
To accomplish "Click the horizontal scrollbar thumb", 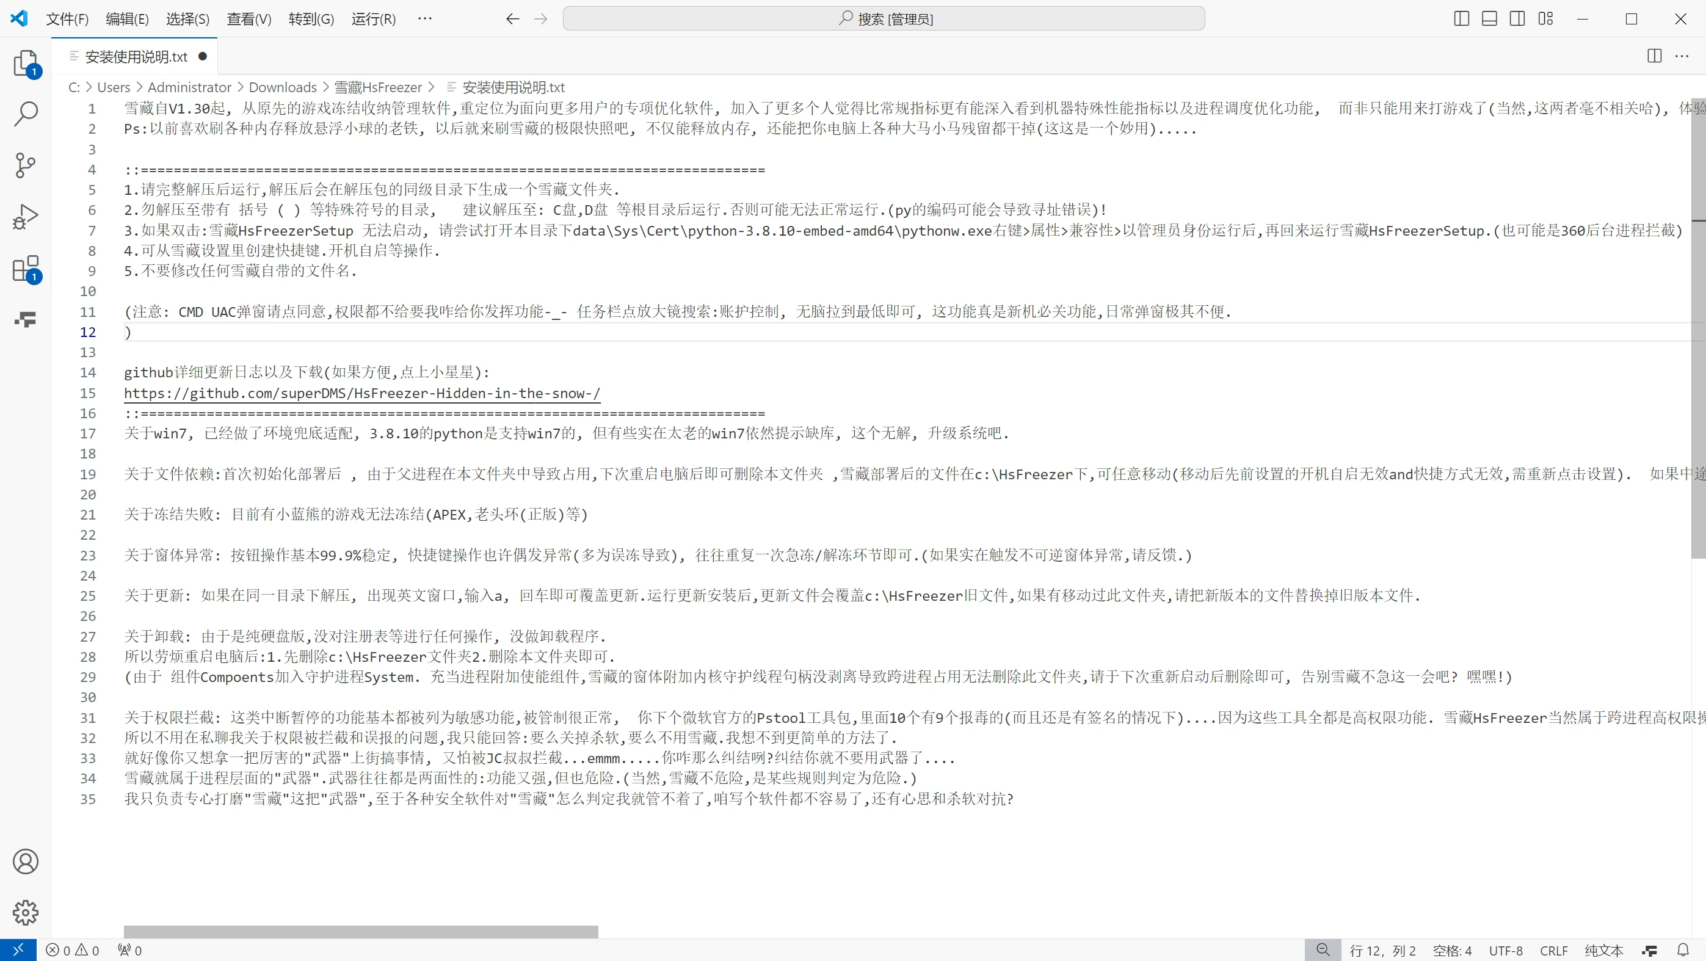I will (x=361, y=932).
